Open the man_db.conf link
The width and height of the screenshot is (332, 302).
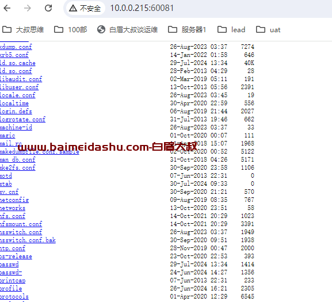tap(18, 159)
